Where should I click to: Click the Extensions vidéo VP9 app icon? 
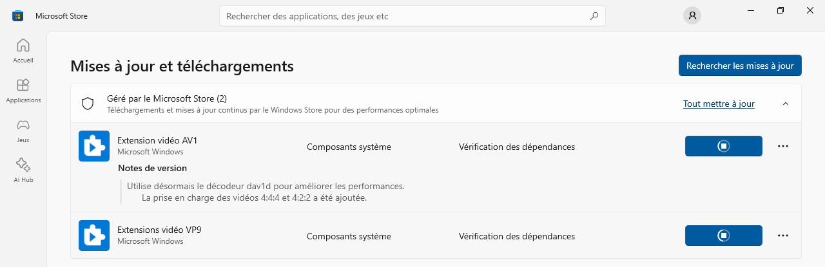coord(94,235)
